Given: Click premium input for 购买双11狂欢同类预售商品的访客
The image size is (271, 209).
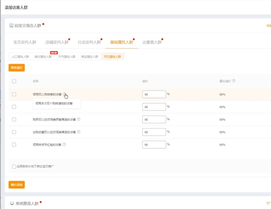Looking at the screenshot, I should [154, 119].
